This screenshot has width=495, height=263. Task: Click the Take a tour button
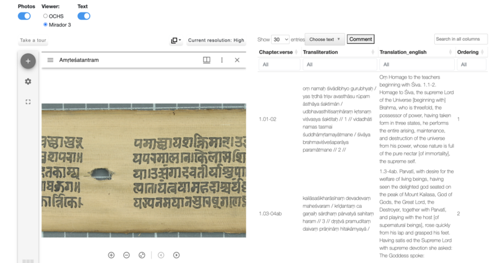tap(33, 40)
